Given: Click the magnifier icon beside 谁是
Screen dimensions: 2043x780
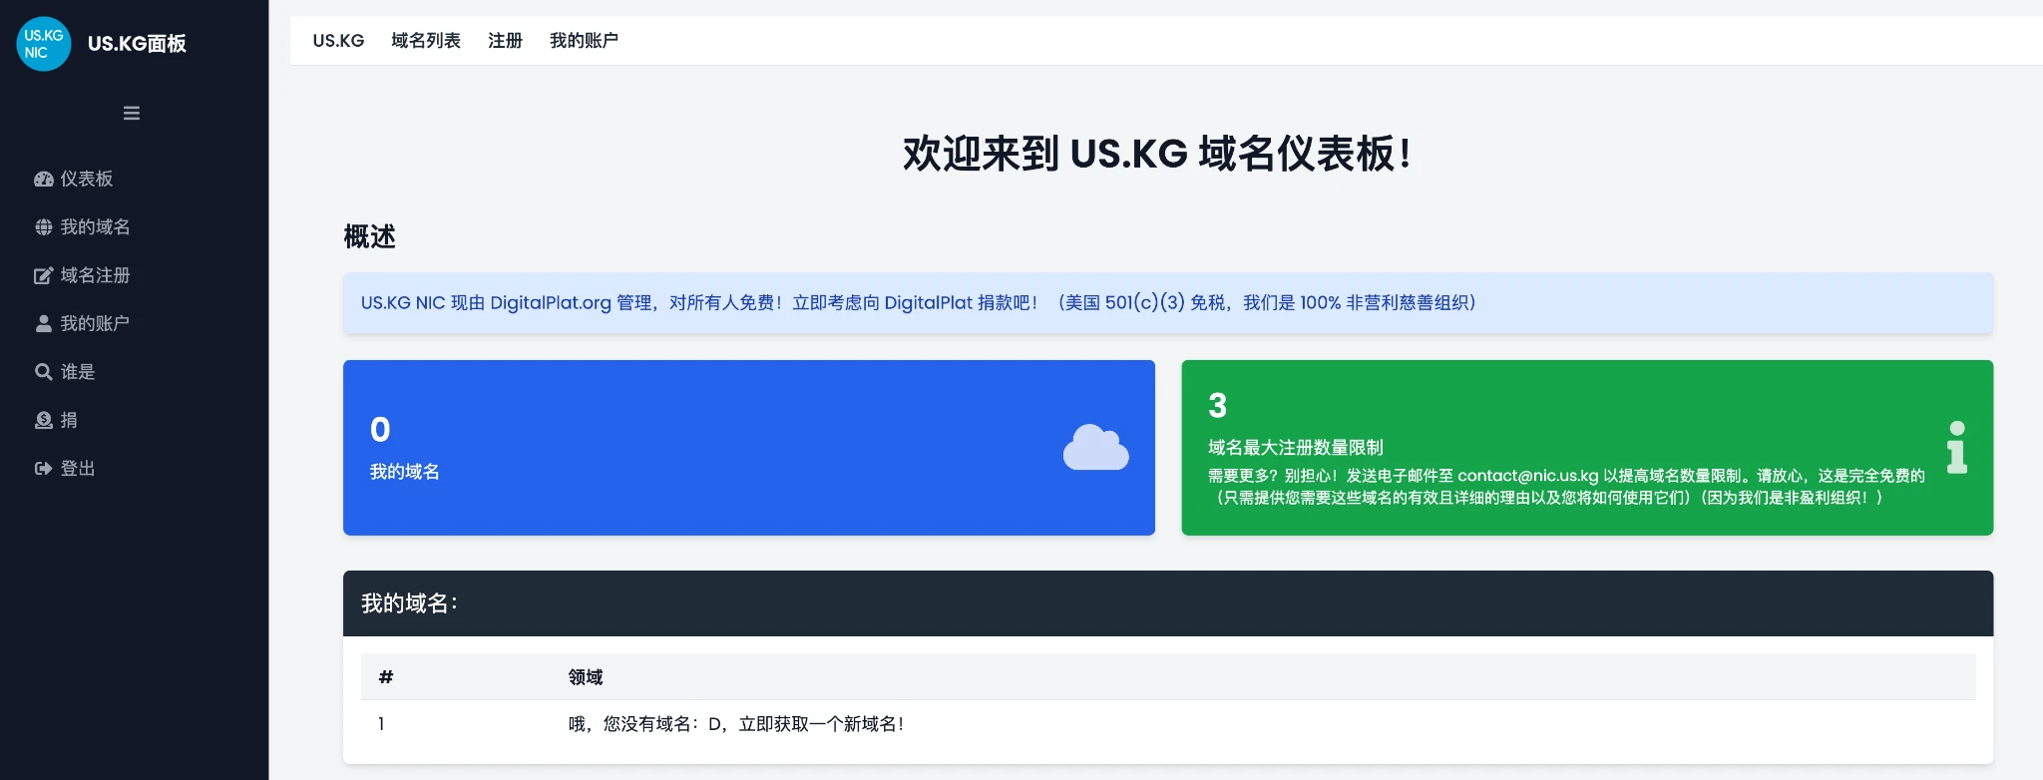Looking at the screenshot, I should point(44,372).
